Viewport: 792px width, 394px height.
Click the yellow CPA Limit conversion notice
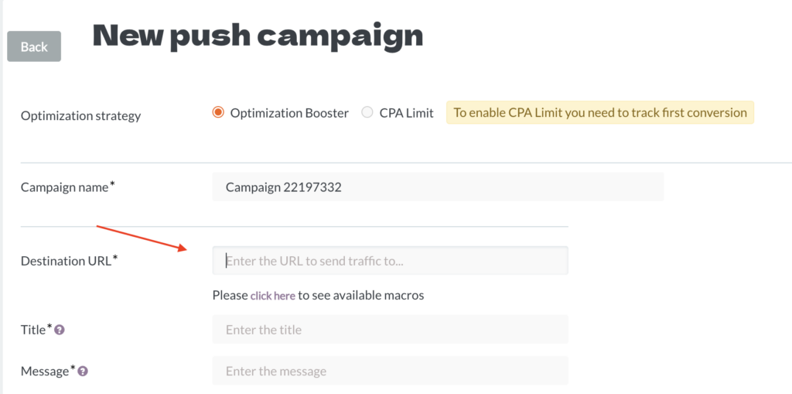point(599,113)
